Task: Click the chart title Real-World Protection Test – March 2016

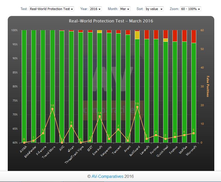Action: pyautogui.click(x=111, y=21)
